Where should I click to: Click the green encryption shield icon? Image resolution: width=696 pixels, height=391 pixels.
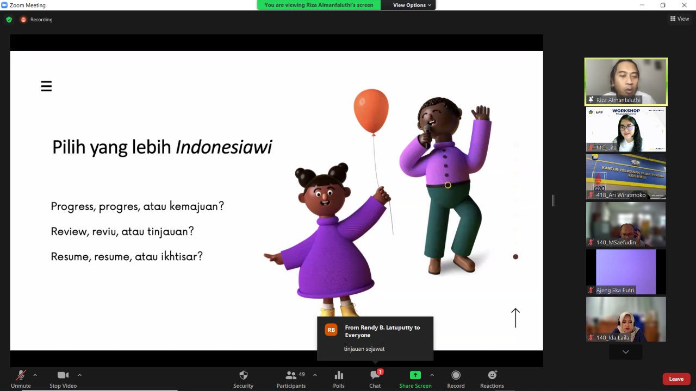tap(9, 20)
